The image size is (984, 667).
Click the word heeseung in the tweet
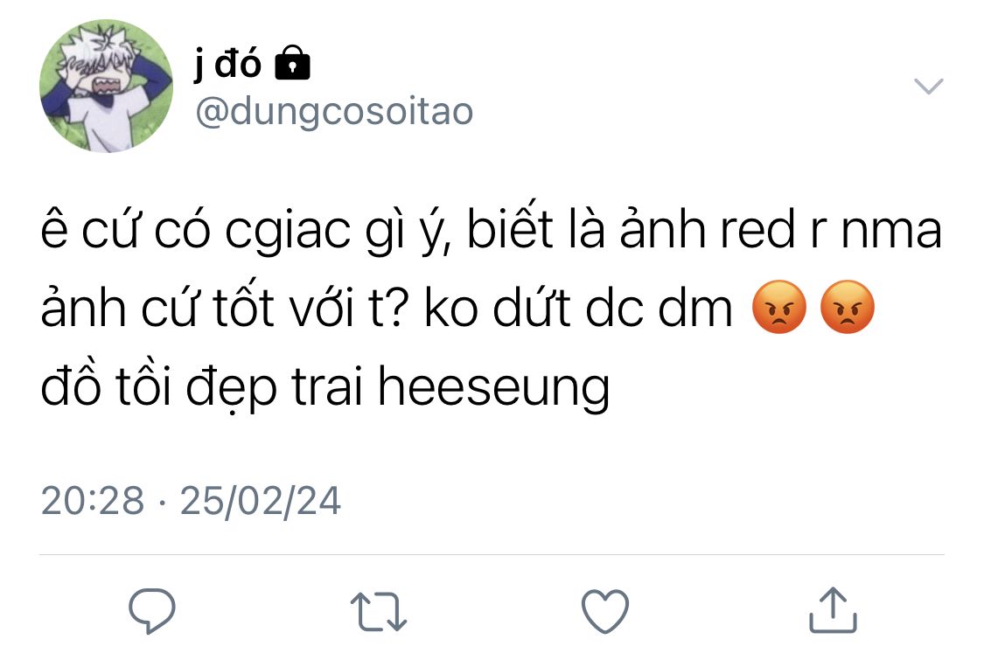pyautogui.click(x=493, y=388)
